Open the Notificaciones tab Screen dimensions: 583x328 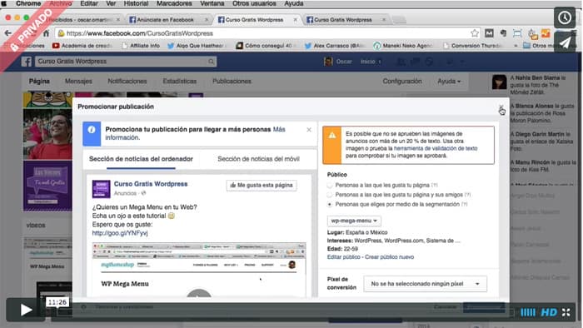pos(127,81)
